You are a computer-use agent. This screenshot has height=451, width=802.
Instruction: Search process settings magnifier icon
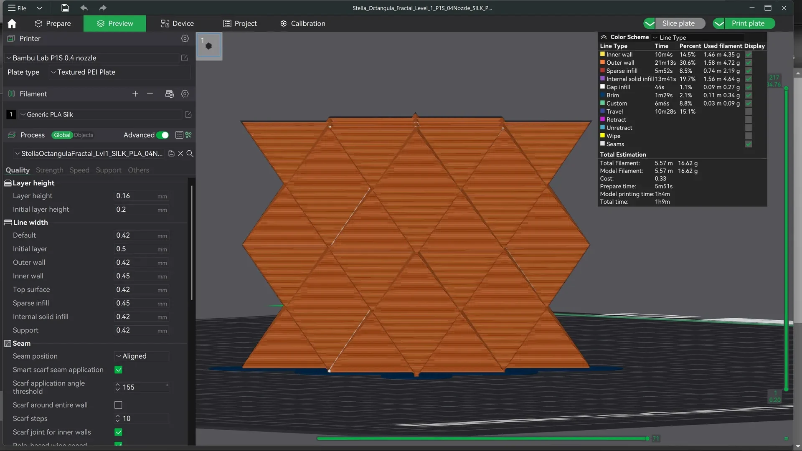click(x=190, y=154)
